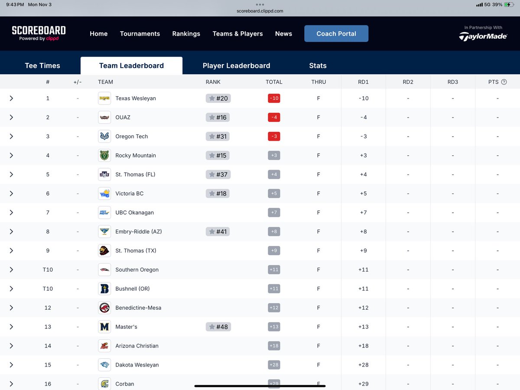Screen dimensions: 520x390
Task: Select the Team Leaderboard tab
Action: pyautogui.click(x=131, y=66)
